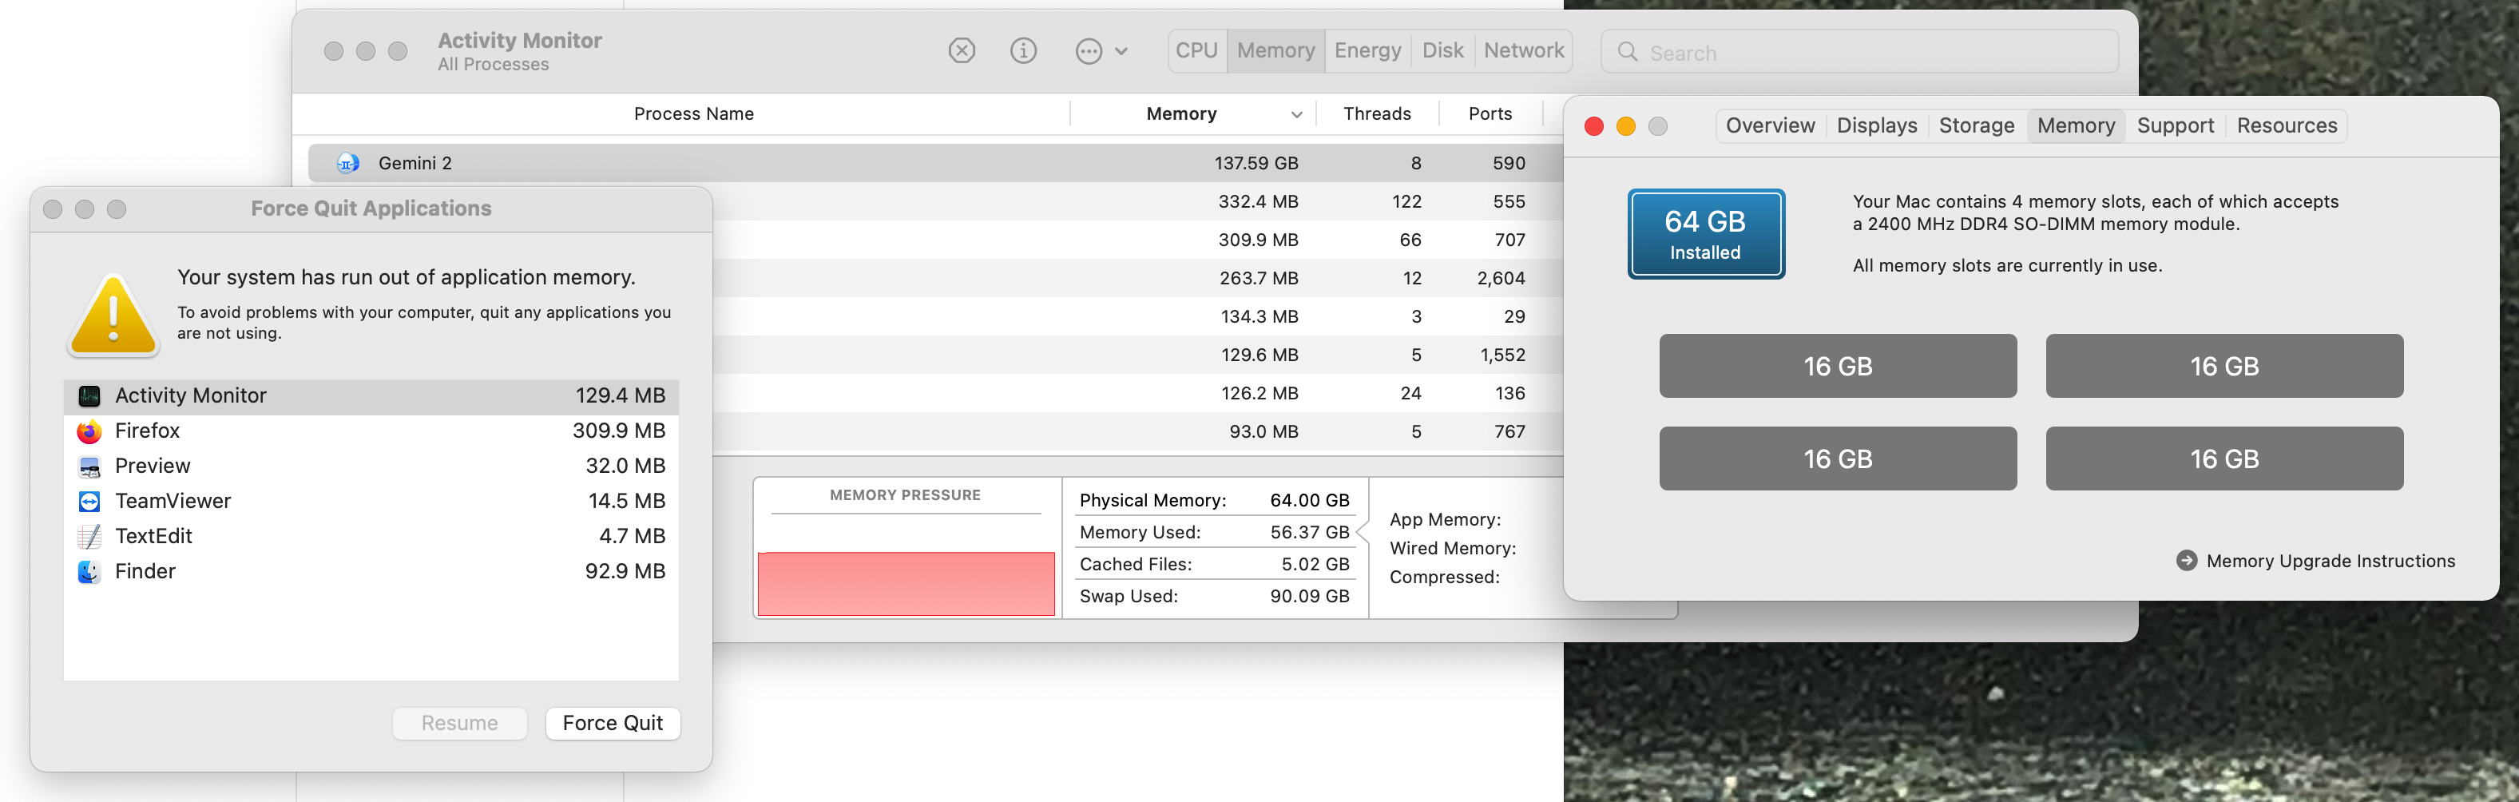The width and height of the screenshot is (2519, 802).
Task: Sort by the Ports column header
Action: [1490, 114]
